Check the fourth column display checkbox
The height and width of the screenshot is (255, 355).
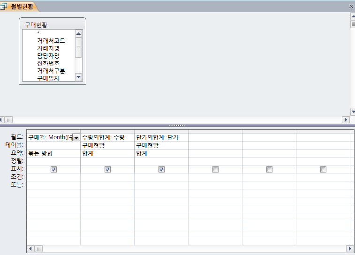(215, 169)
